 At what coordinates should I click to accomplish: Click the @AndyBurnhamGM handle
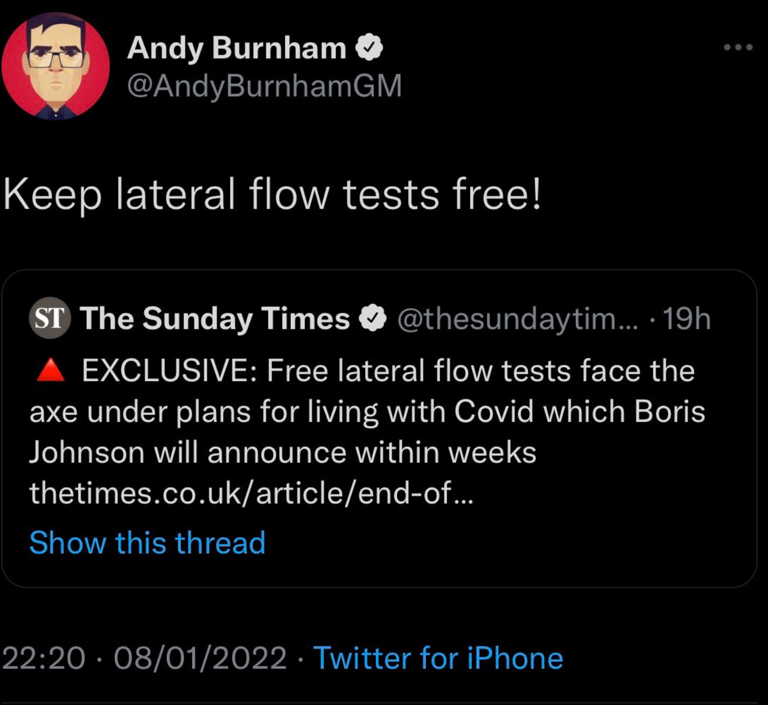pos(264,86)
